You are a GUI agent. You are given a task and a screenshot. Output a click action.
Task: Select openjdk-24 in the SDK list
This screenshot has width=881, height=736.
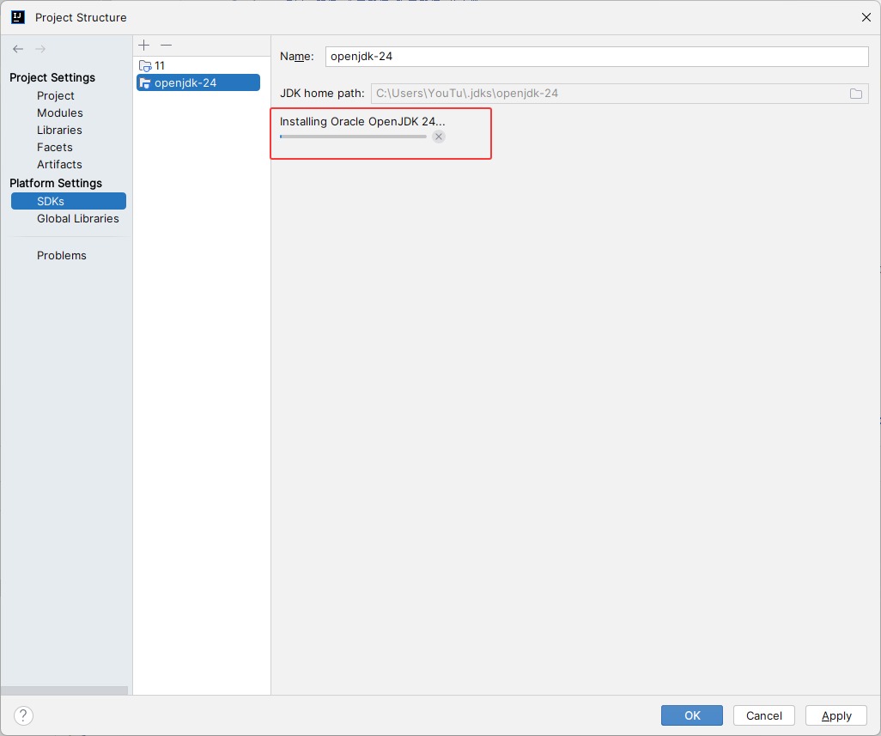pyautogui.click(x=198, y=82)
